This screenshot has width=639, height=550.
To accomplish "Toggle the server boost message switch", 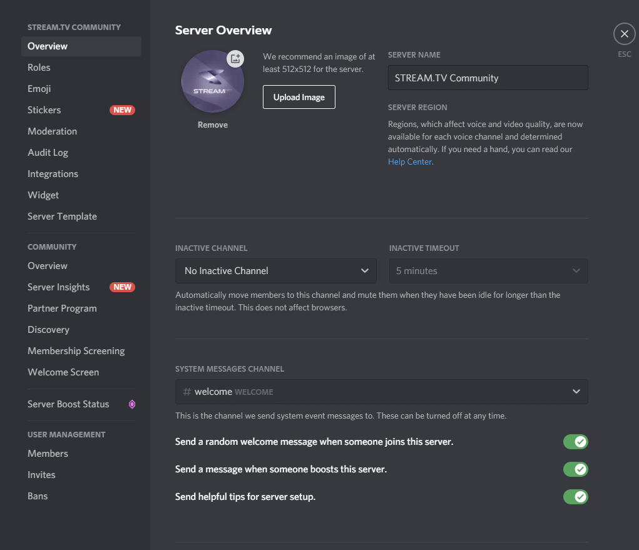I will [575, 469].
